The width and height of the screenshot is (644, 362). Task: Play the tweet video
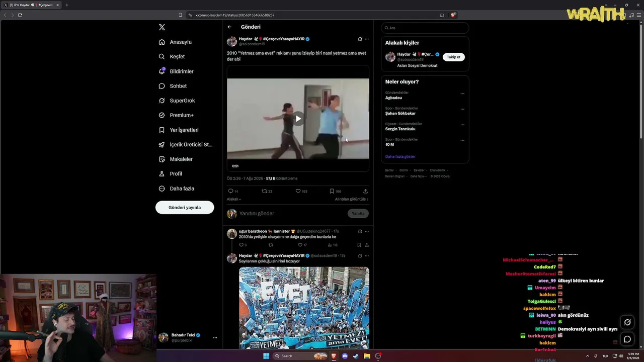point(298,119)
